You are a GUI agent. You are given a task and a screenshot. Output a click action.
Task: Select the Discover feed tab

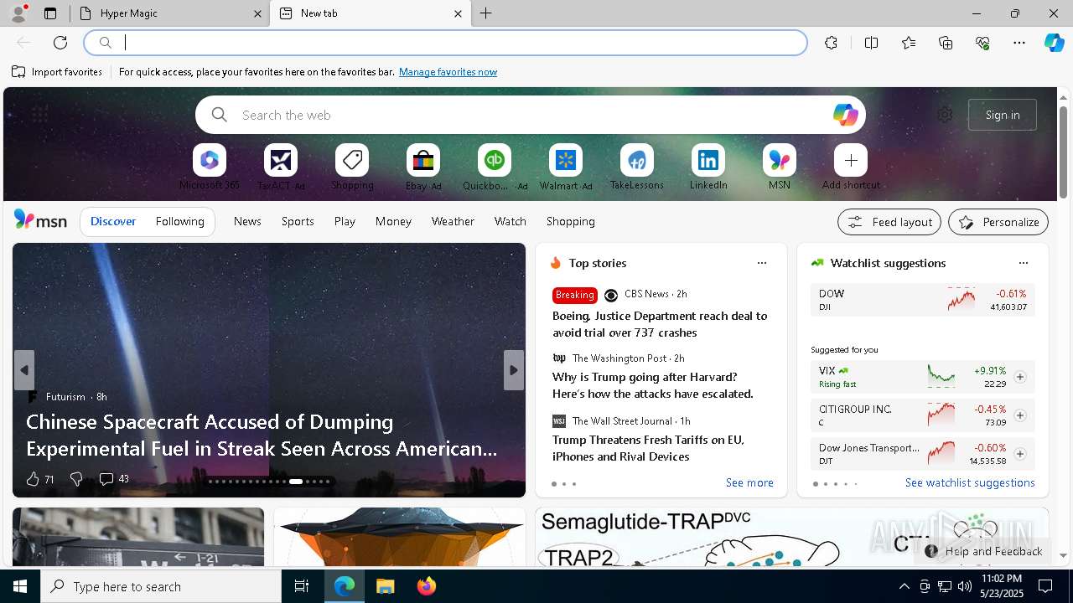point(113,221)
